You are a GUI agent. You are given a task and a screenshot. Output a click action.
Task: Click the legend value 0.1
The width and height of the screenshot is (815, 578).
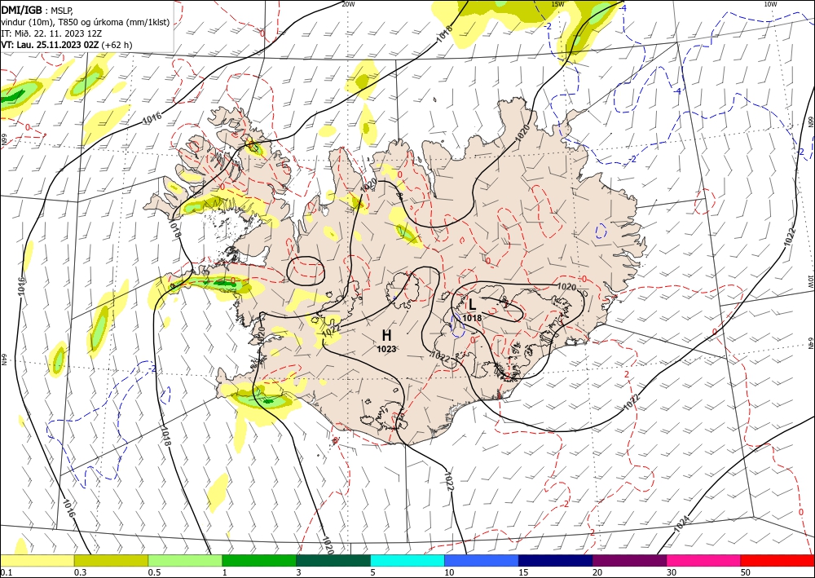[x=5, y=572]
